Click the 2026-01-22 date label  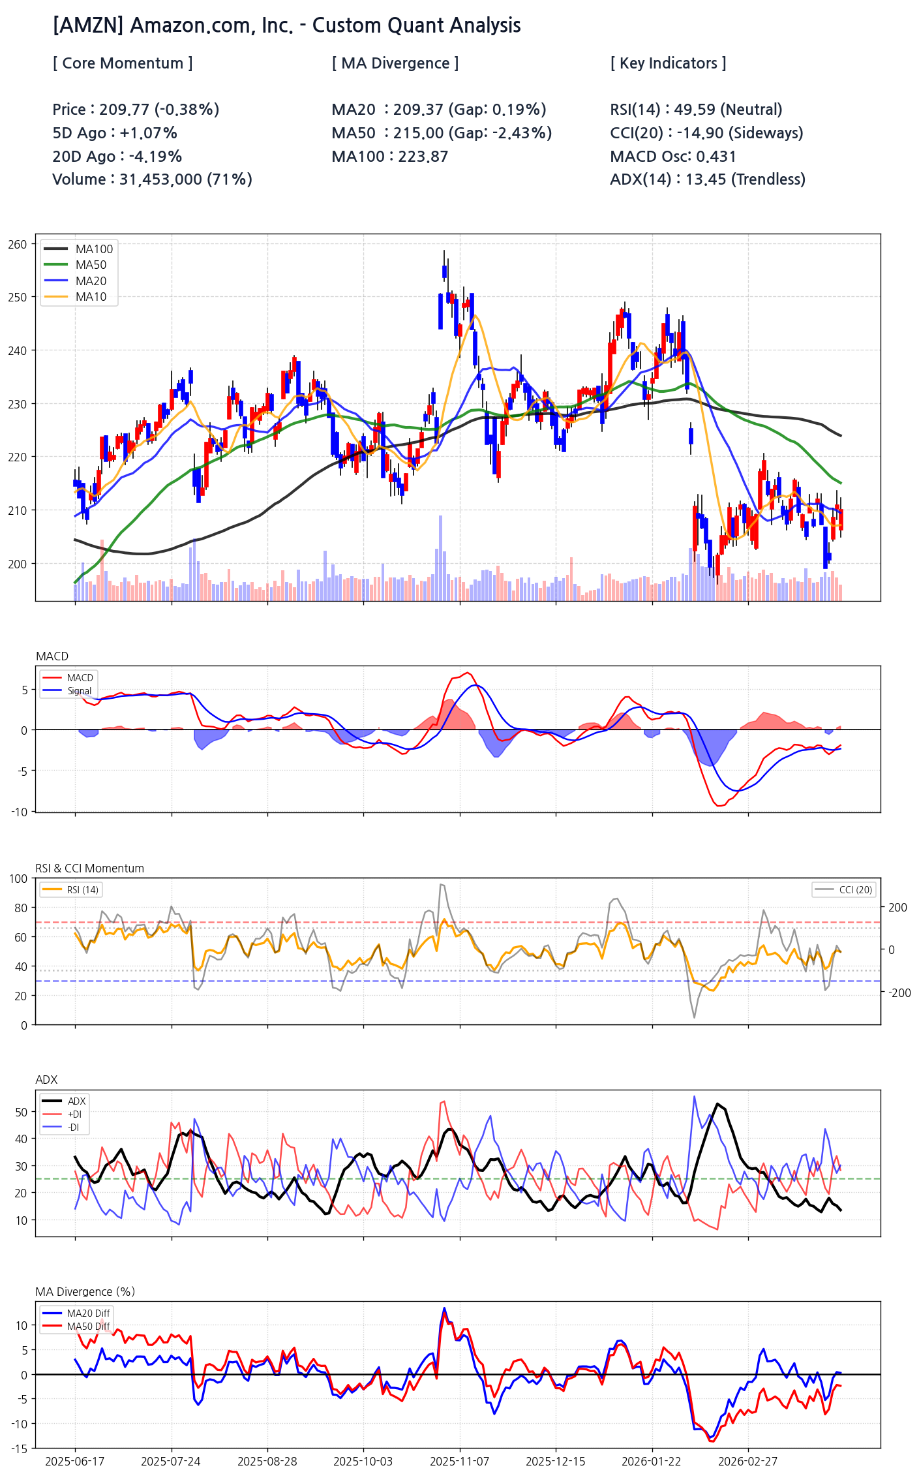pos(652,1461)
